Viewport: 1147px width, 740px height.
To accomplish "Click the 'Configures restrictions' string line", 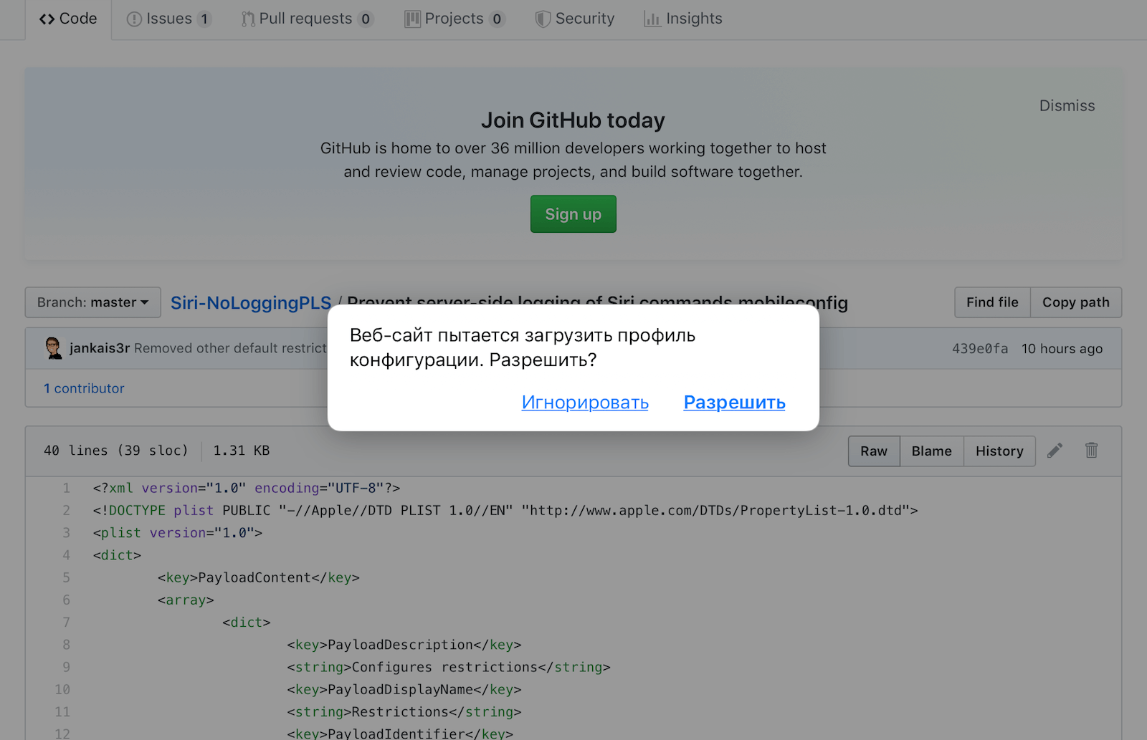I will (x=449, y=667).
